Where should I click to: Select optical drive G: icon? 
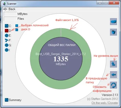tap(7, 45)
